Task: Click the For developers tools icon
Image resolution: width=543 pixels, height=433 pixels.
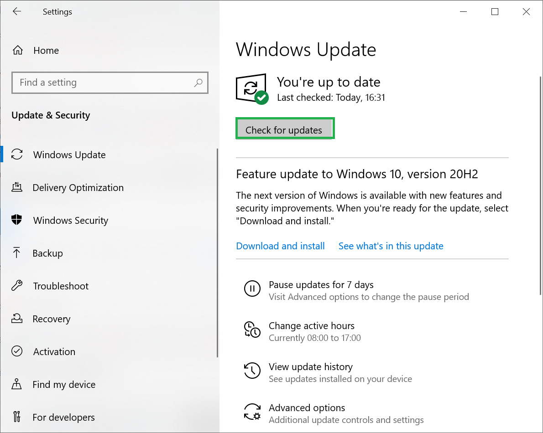Action: click(x=16, y=417)
